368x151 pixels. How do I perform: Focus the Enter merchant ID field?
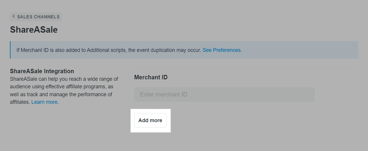click(225, 94)
